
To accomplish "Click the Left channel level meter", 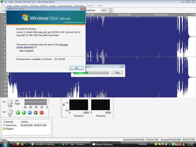I will coord(36,101).
